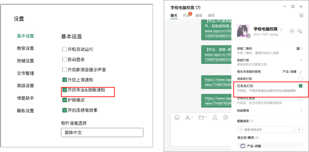
Task: Click the 搜索班级成员 search field
Action: click(x=265, y=130)
